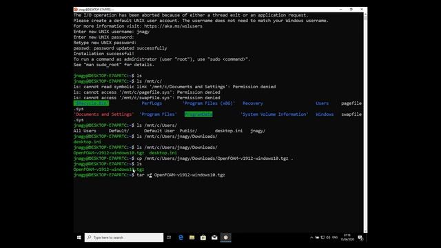This screenshot has height=248, width=441.
Task: Click the 'Installation successful!' line
Action: tap(104, 54)
